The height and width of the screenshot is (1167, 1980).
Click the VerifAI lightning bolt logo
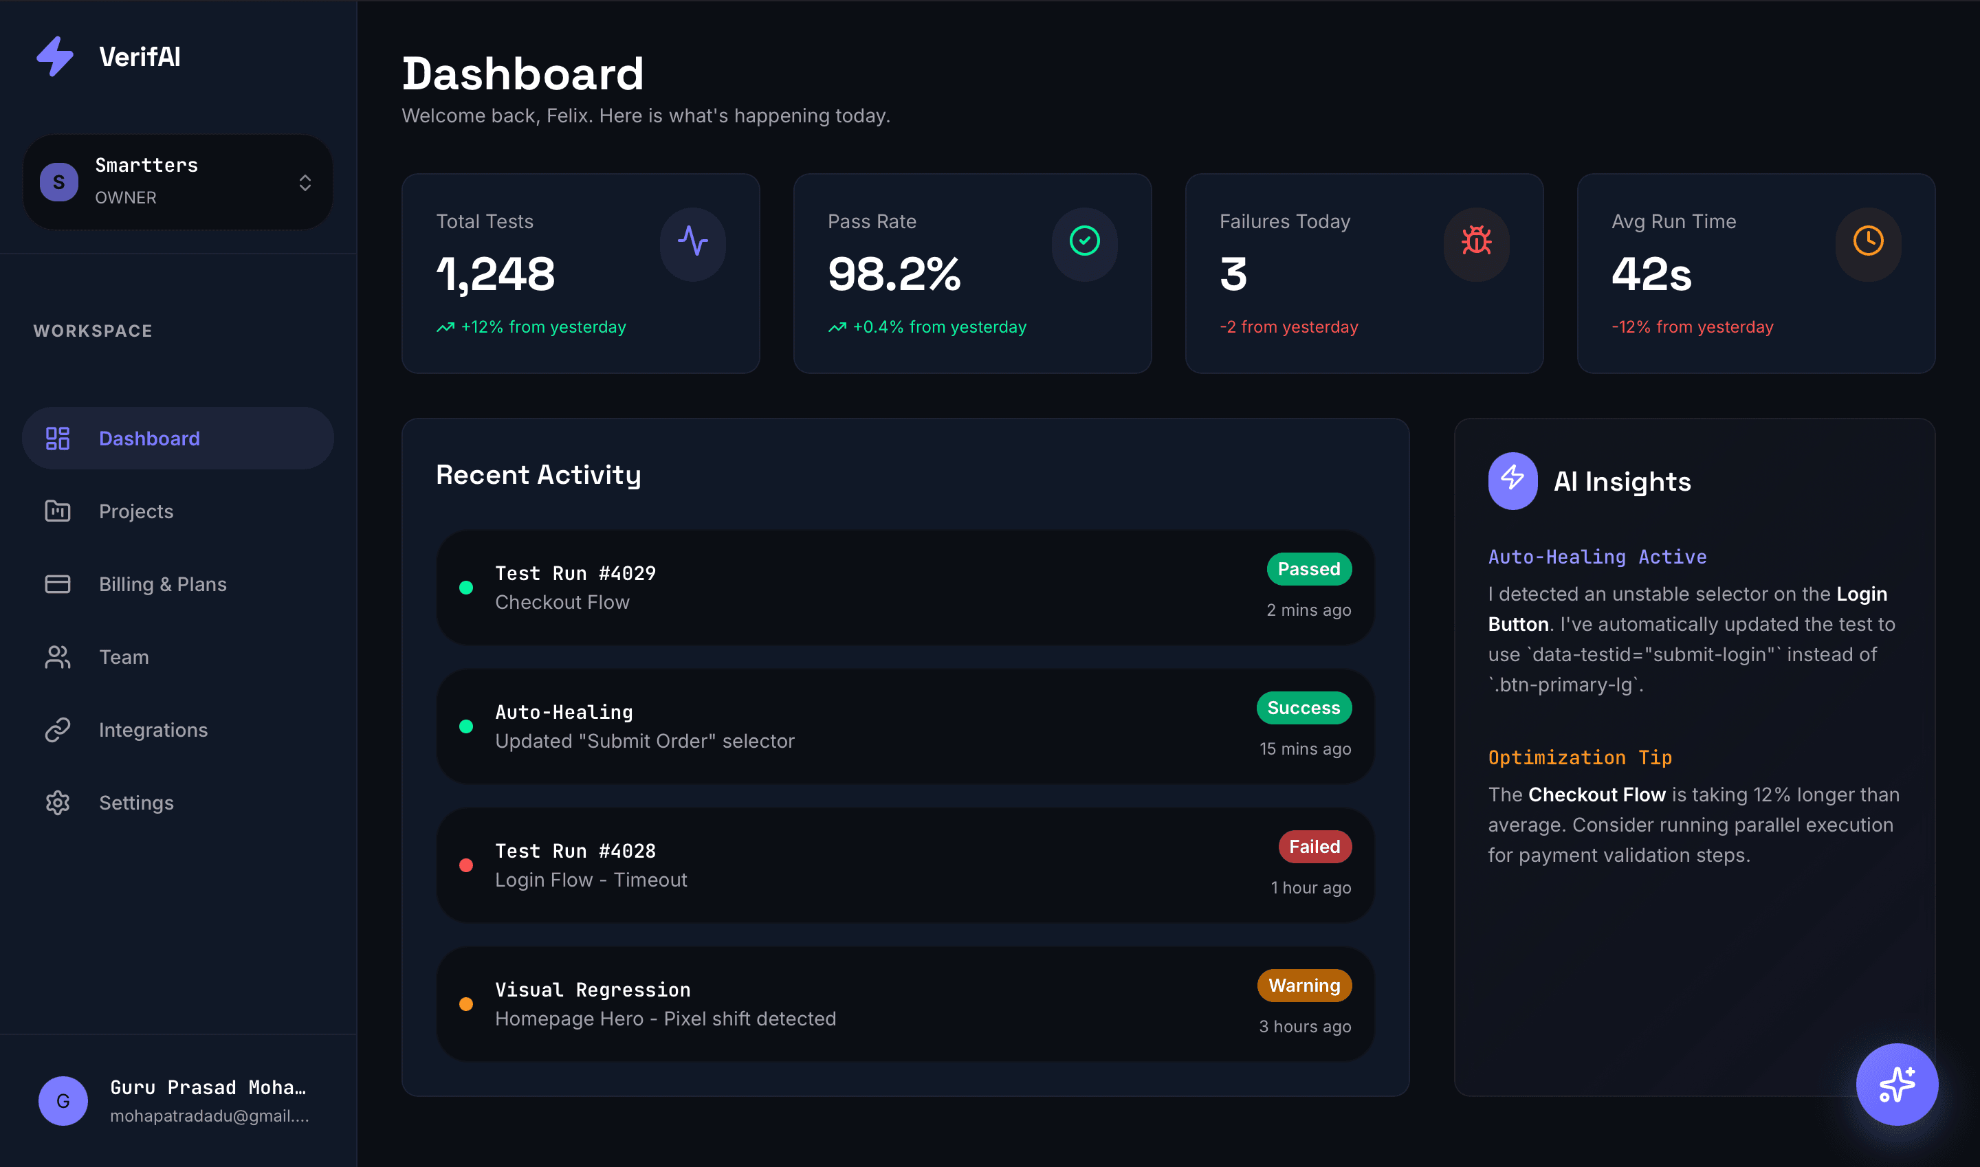(55, 55)
